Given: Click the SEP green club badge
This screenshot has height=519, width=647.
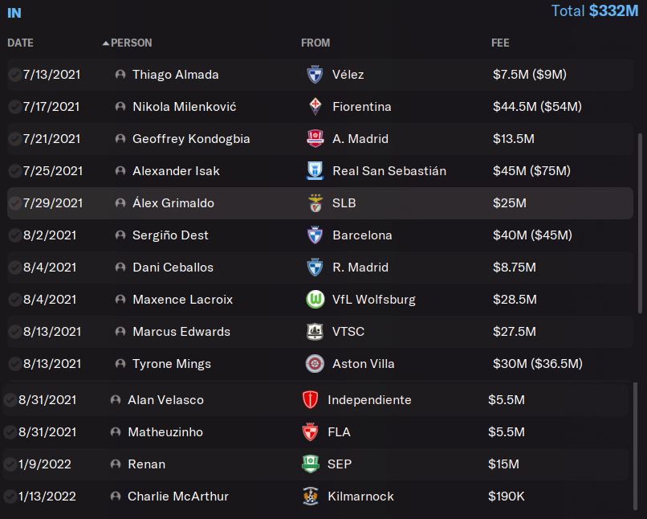Looking at the screenshot, I should coord(311,464).
